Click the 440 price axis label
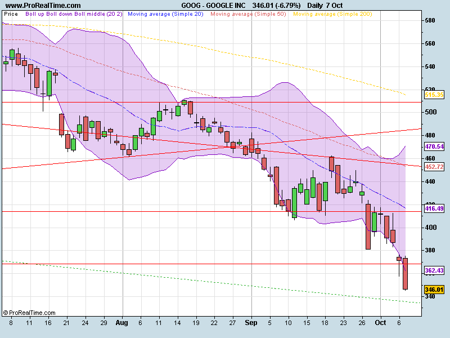The height and width of the screenshot is (338, 450). coord(430,181)
